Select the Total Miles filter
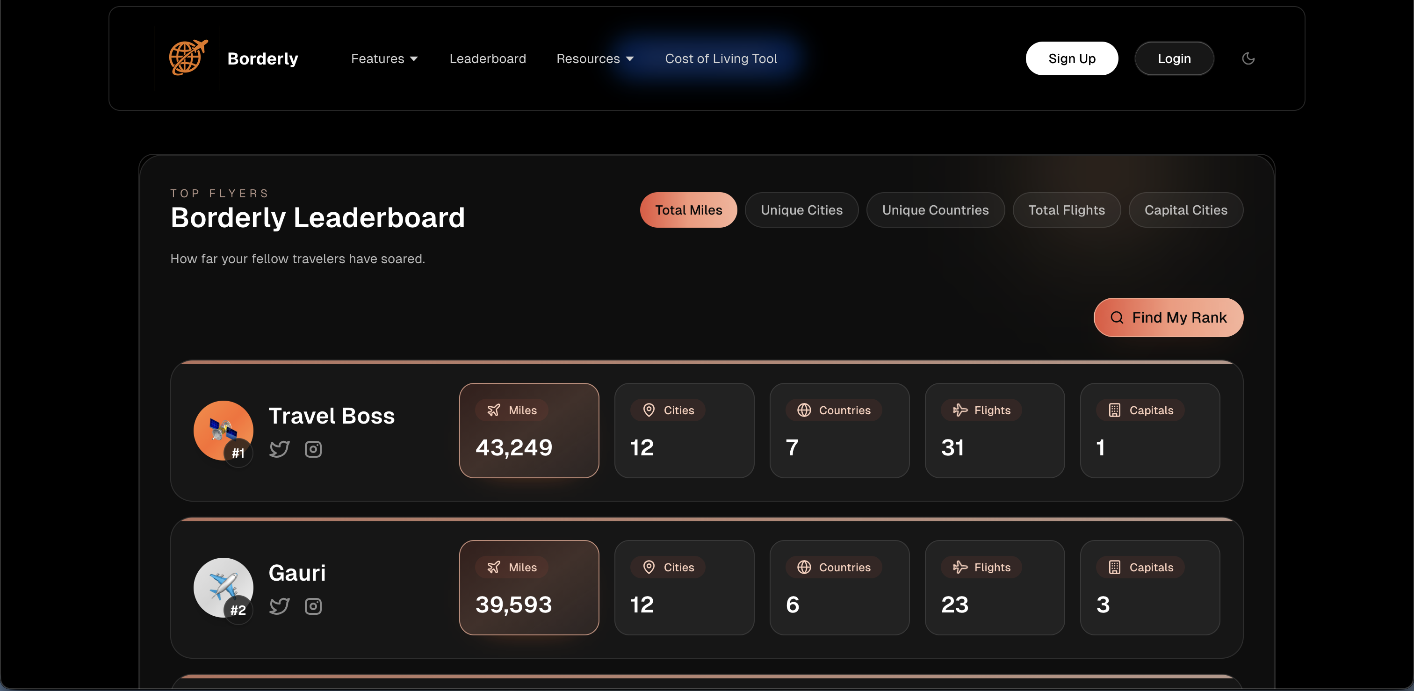 pos(688,209)
